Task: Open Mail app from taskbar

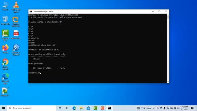Action: point(88,108)
